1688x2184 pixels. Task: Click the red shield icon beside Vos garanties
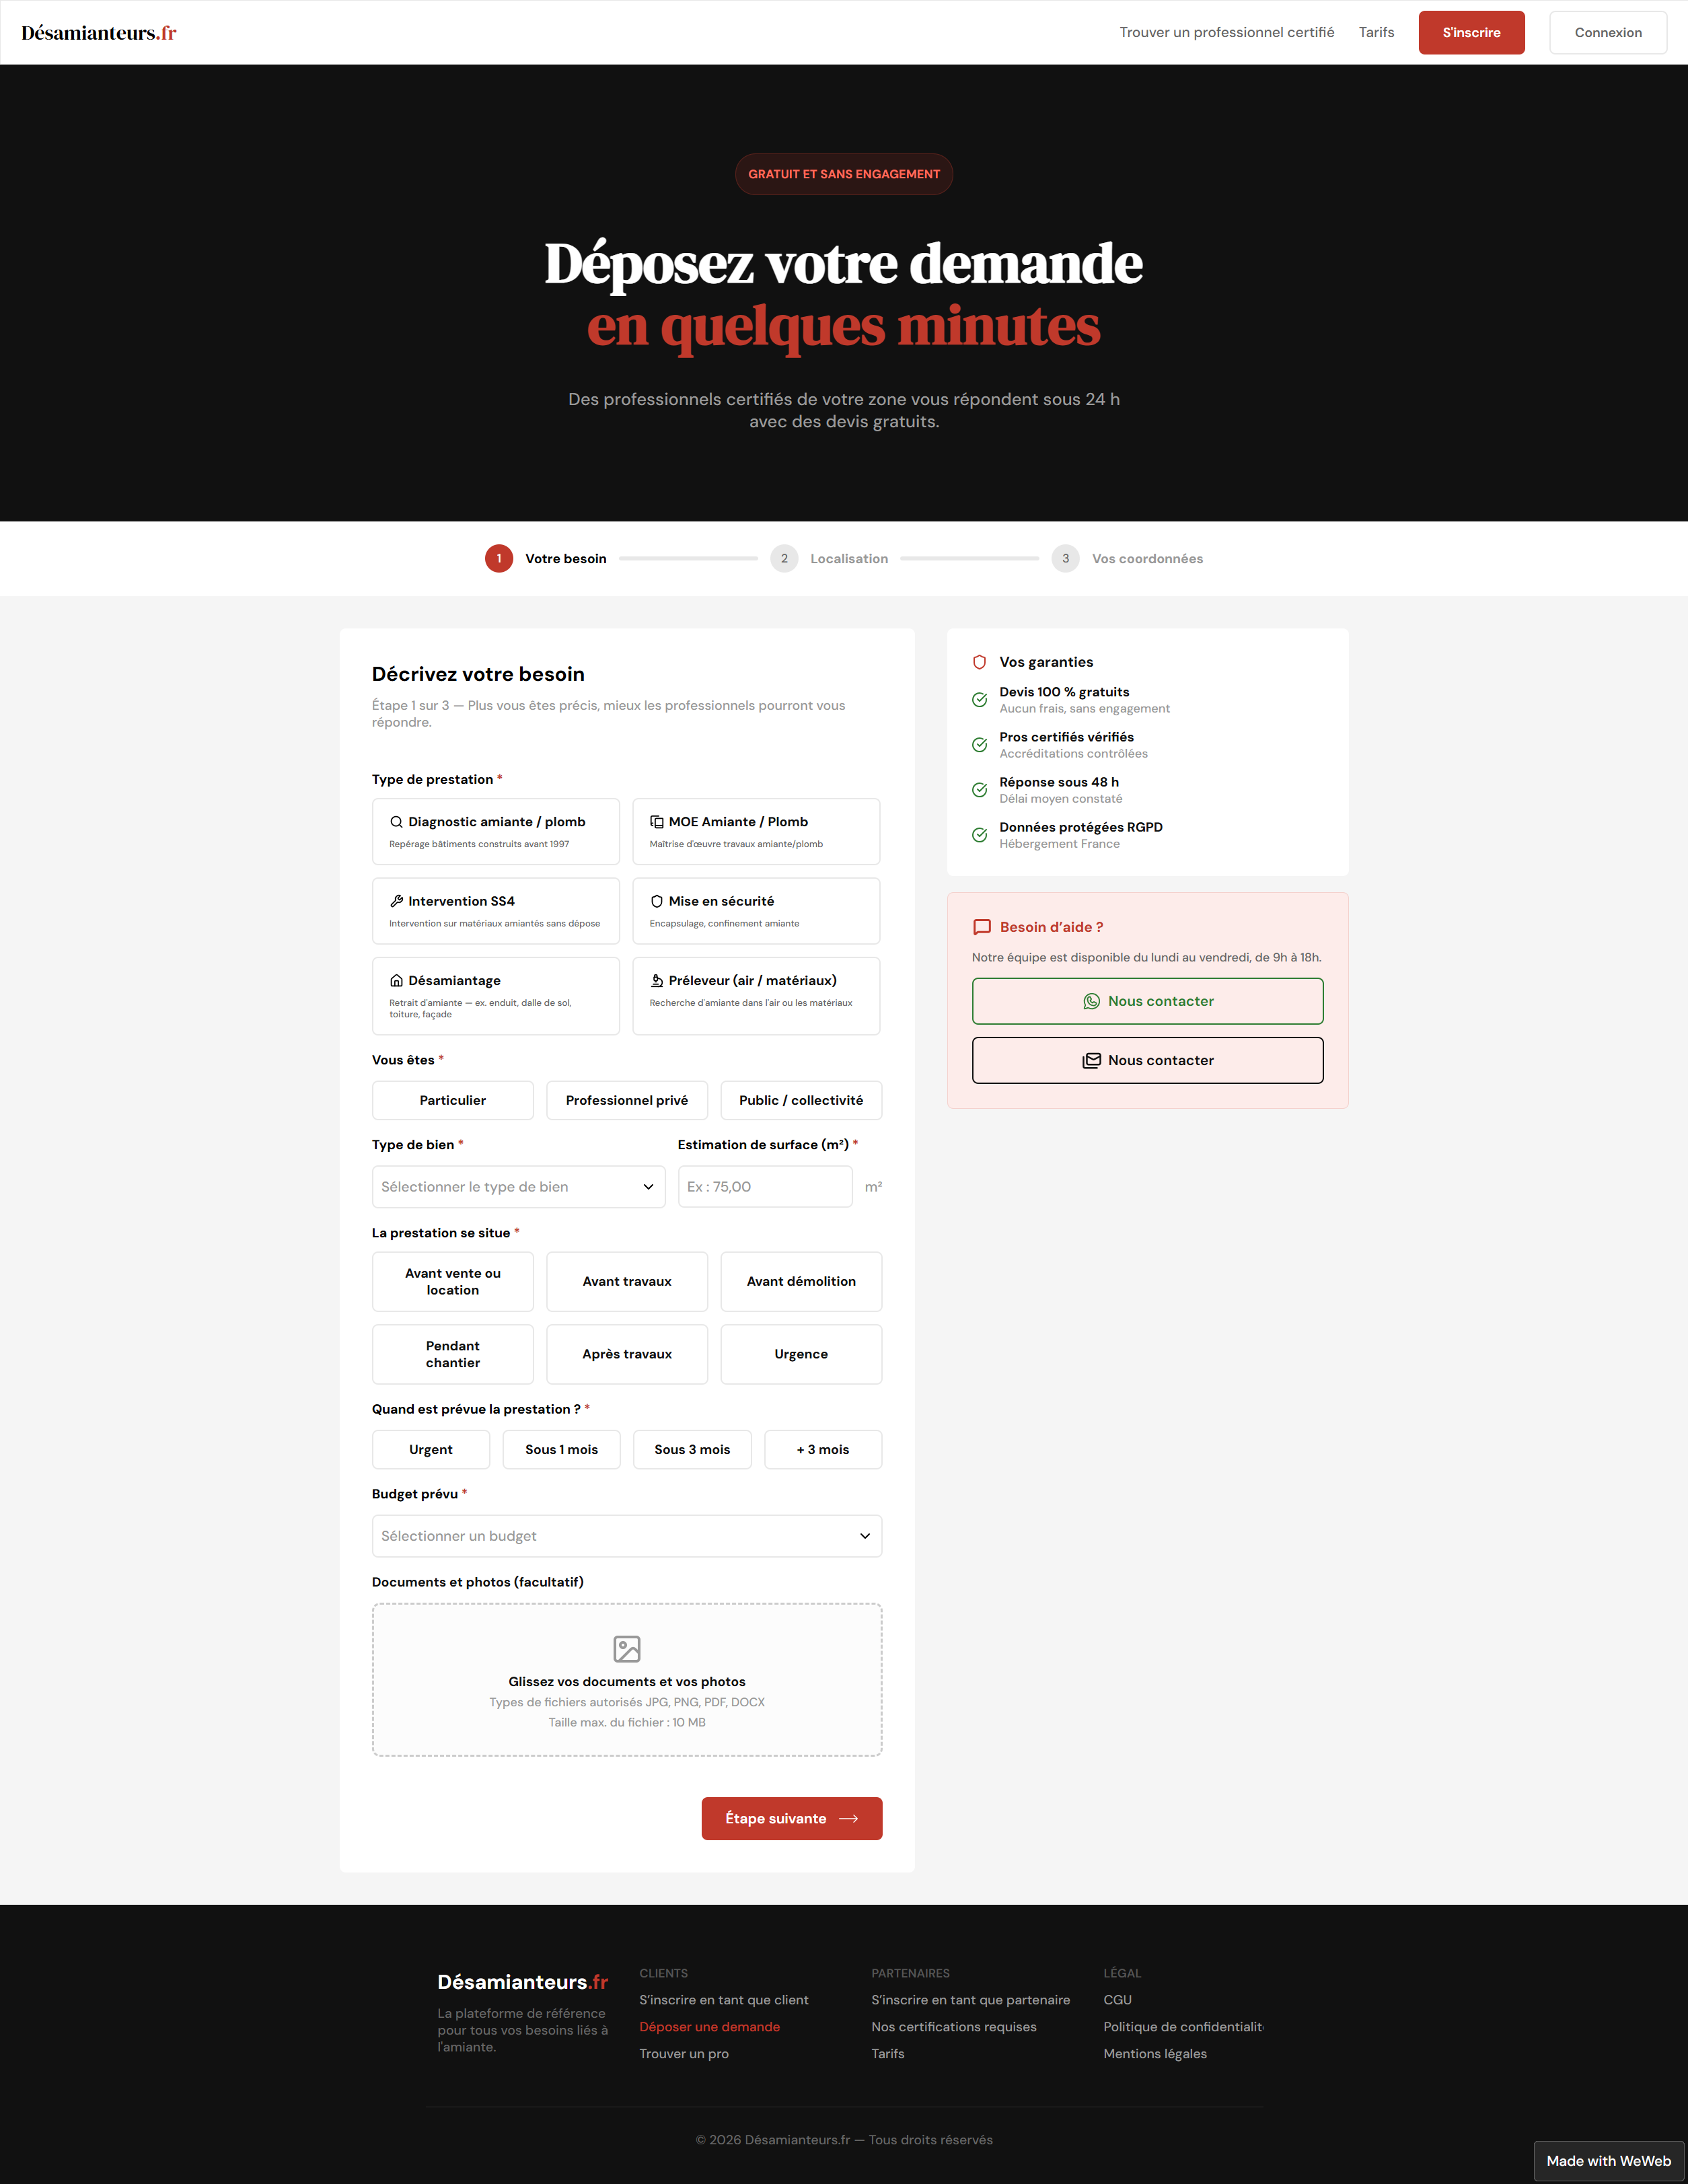980,662
